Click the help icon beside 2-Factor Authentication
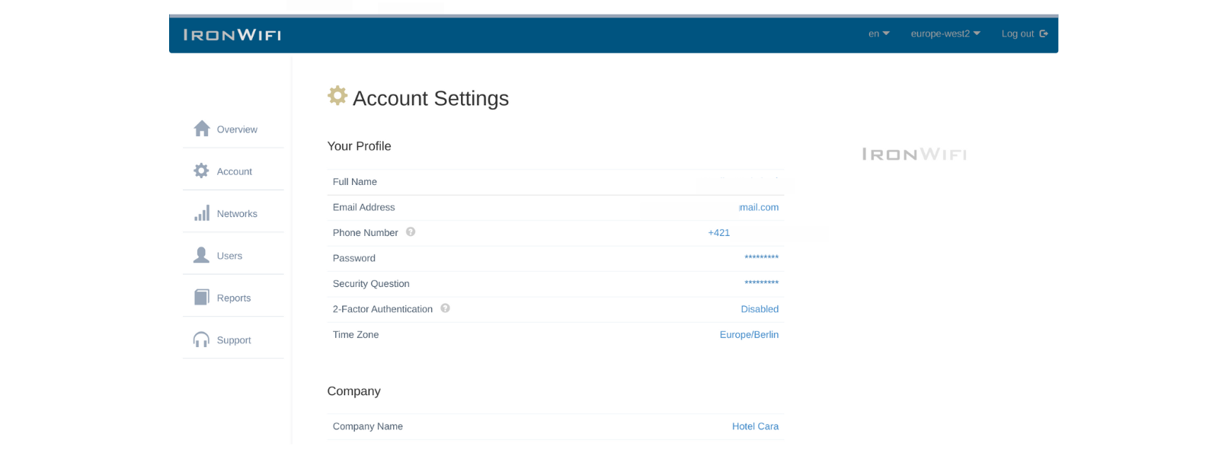1209x472 pixels. (446, 308)
